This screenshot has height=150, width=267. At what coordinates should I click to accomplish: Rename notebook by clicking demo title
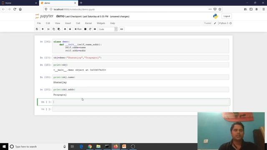click(x=60, y=16)
